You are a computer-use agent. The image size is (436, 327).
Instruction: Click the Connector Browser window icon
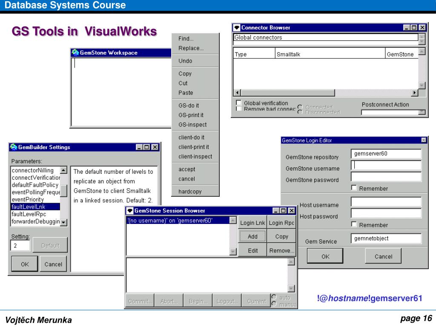point(237,28)
